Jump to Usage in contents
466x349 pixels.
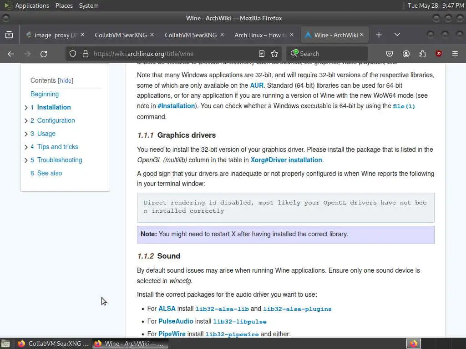(x=46, y=134)
